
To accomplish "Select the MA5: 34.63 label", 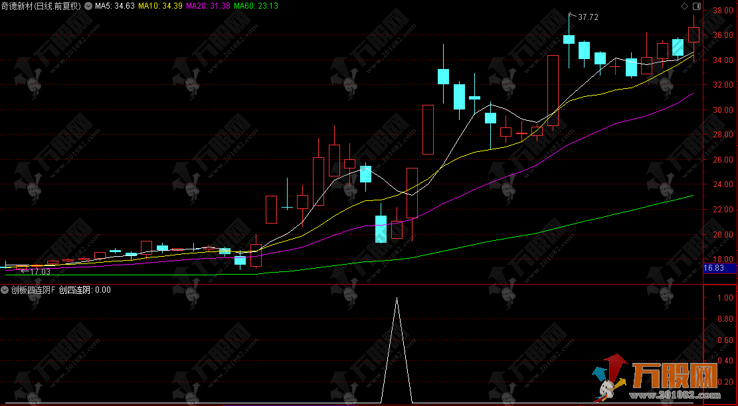I will [x=115, y=6].
